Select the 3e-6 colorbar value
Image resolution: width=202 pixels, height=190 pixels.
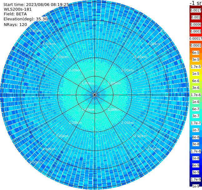tap(196, 88)
